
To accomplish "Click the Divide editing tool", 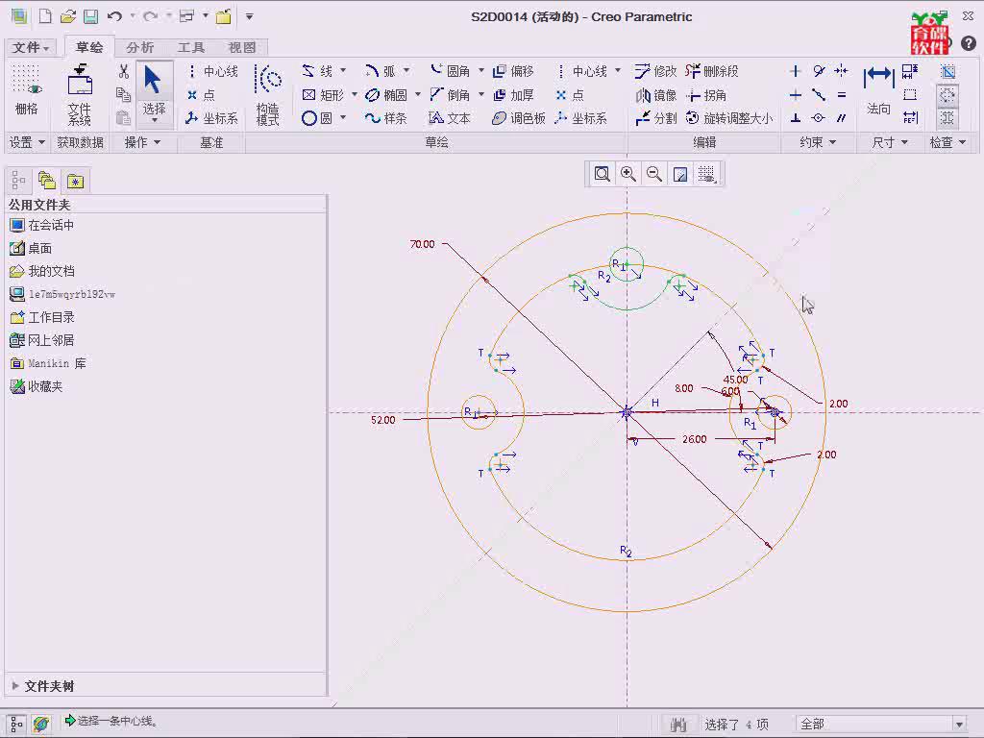I will coord(655,118).
